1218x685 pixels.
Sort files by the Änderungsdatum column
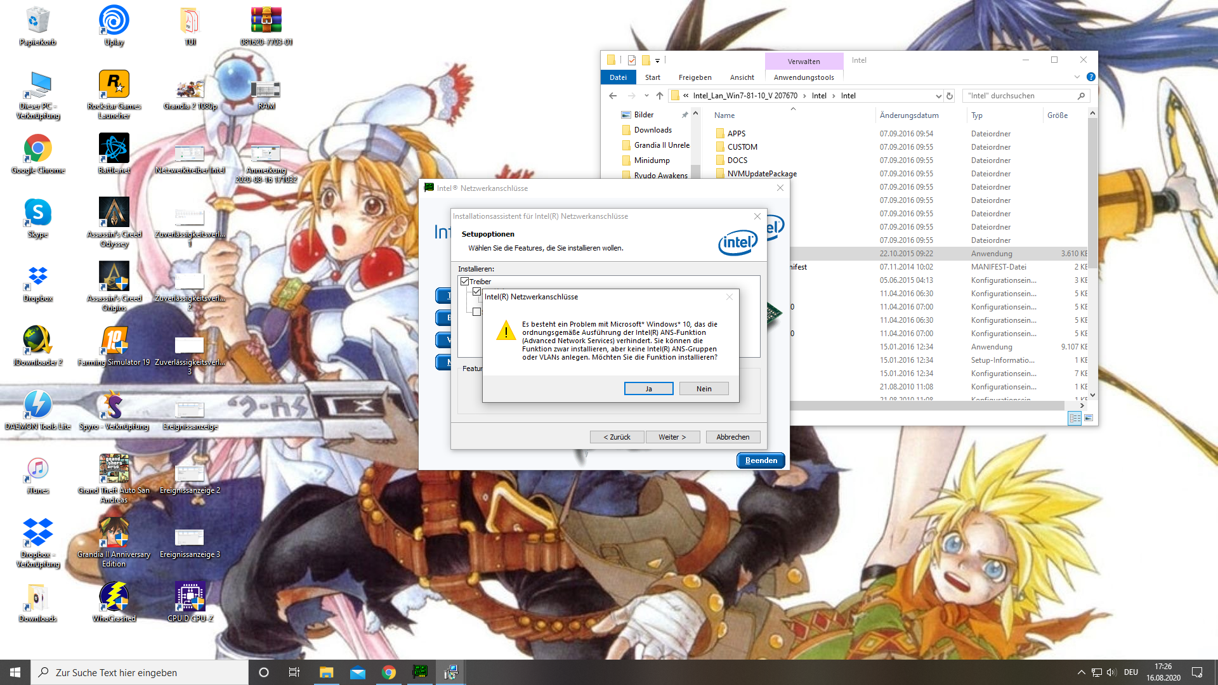pos(909,115)
